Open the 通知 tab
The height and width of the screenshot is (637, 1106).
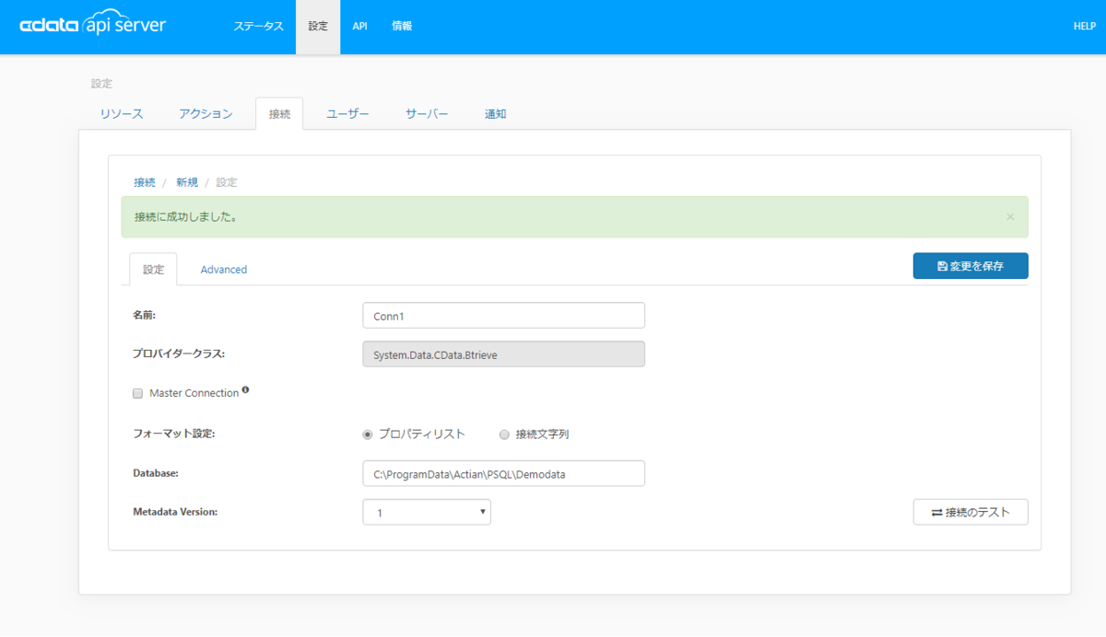[x=496, y=114]
